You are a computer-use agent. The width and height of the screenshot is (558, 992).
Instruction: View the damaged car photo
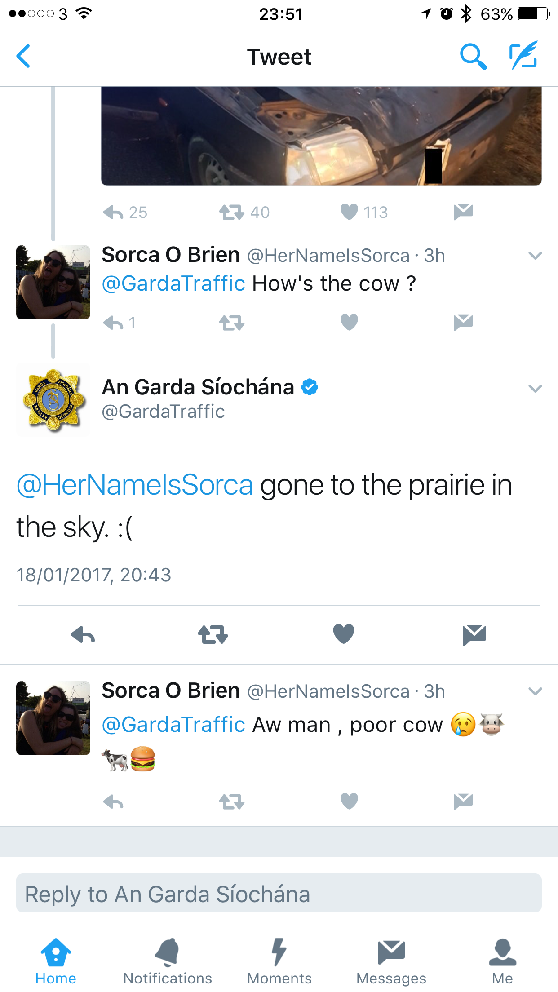click(x=321, y=136)
